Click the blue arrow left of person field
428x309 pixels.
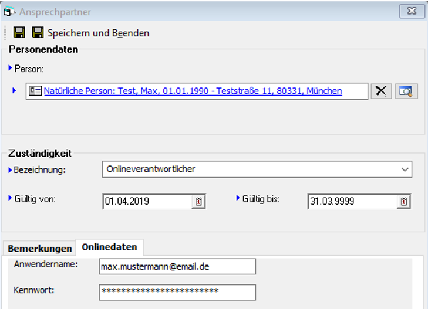coord(14,91)
